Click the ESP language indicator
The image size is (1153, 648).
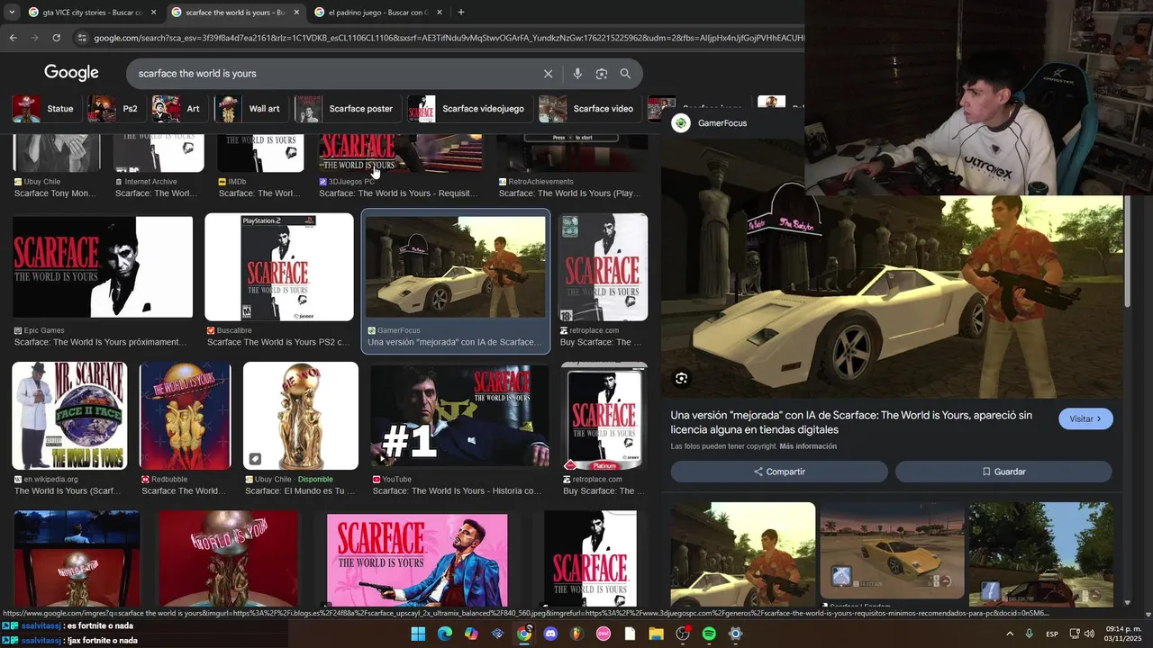pyautogui.click(x=1052, y=634)
